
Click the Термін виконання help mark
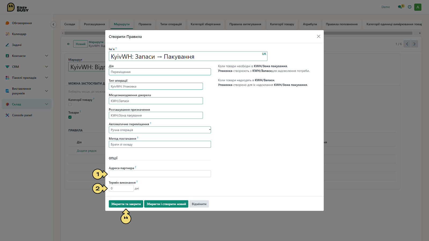point(137,182)
